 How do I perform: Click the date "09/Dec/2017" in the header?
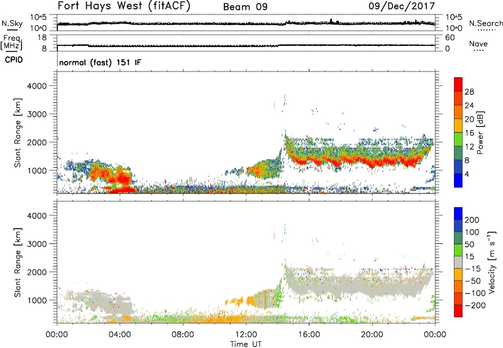pyautogui.click(x=402, y=6)
